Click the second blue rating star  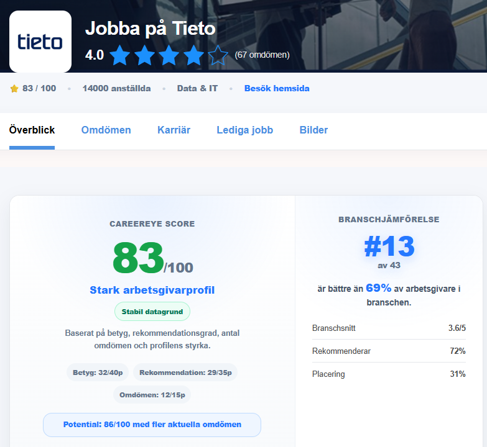[x=144, y=55]
